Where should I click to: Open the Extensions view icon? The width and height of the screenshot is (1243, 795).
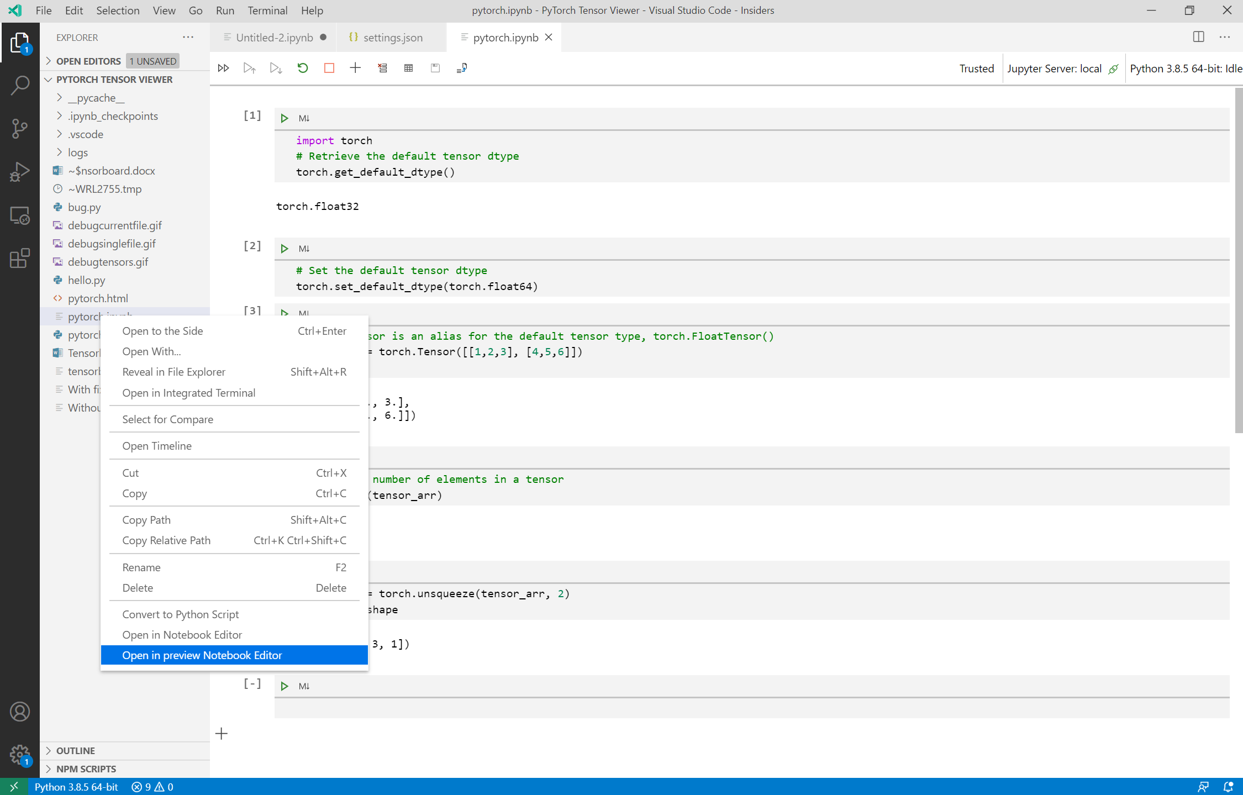pos(20,258)
